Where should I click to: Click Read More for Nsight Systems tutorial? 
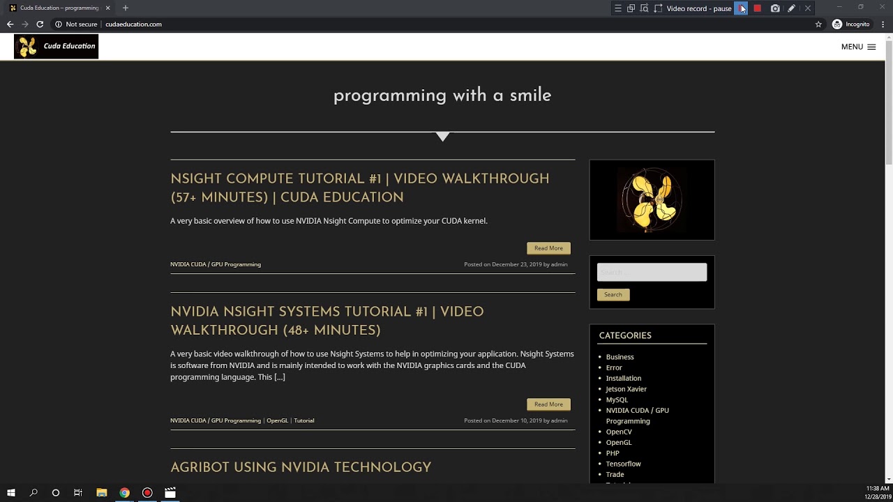point(548,404)
